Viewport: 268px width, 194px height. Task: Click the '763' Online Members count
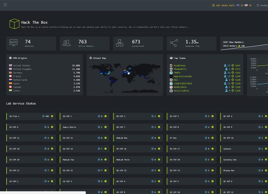(83, 42)
